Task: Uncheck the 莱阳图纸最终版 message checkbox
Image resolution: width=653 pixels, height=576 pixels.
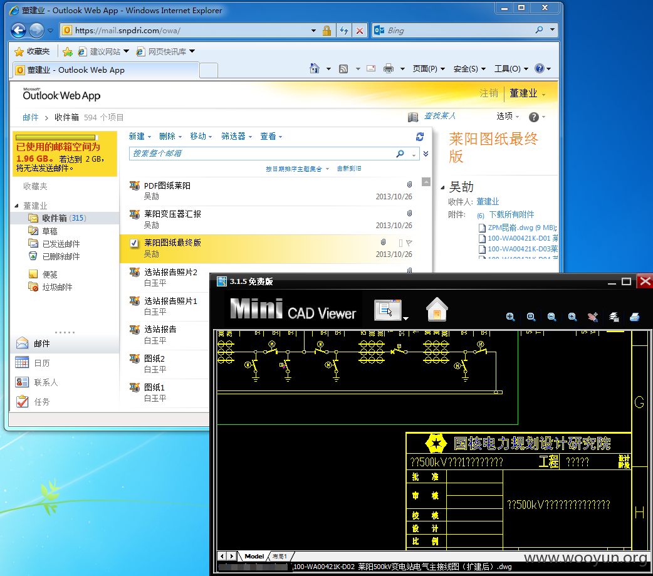Action: pos(134,243)
